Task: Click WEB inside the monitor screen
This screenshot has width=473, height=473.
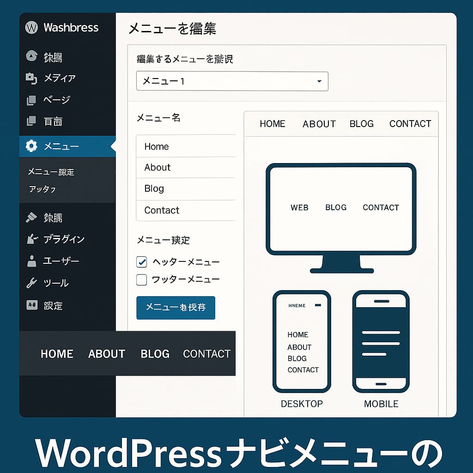Action: coord(299,207)
